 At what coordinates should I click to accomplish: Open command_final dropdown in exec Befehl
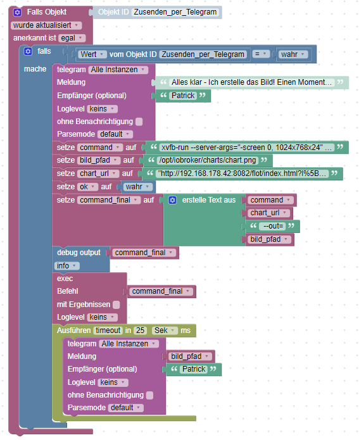click(x=161, y=292)
